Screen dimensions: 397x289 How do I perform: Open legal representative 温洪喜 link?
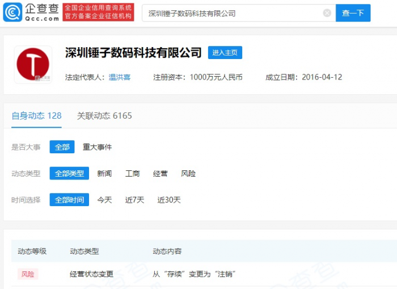click(x=120, y=77)
